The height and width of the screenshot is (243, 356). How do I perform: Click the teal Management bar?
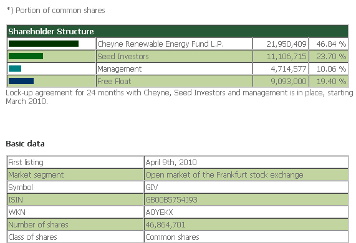click(x=15, y=69)
